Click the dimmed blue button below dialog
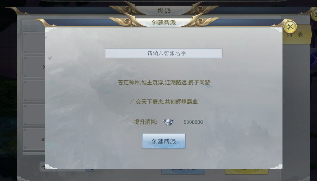This screenshot has width=317, height=181. 183,171
